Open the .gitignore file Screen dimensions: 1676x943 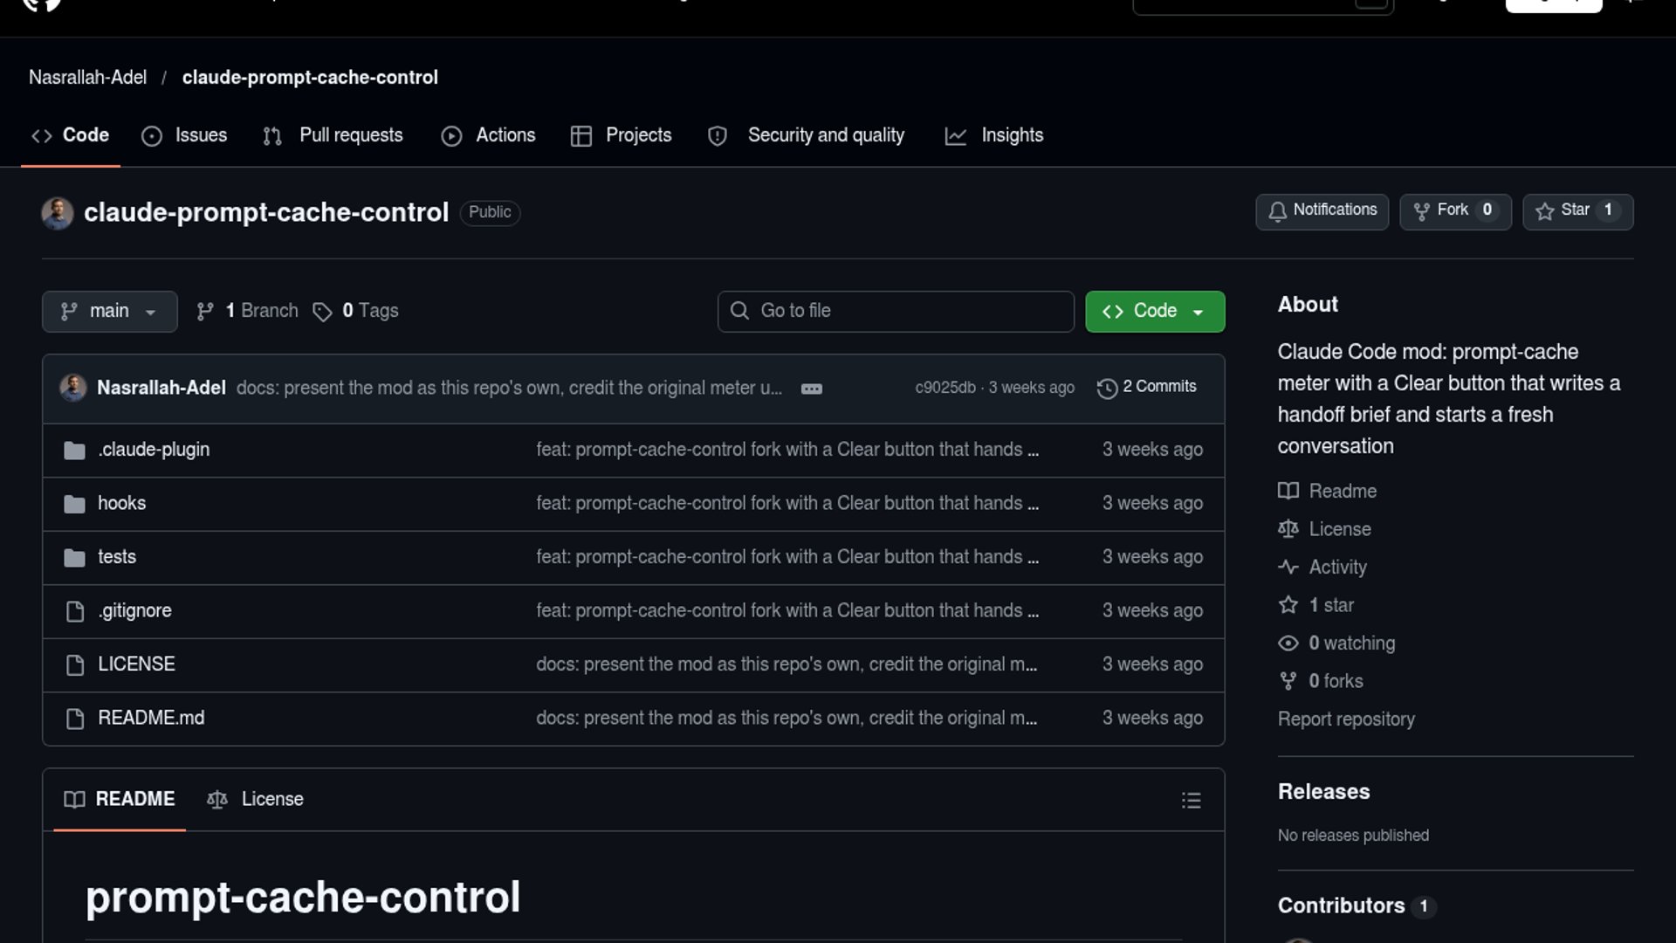[x=134, y=610]
